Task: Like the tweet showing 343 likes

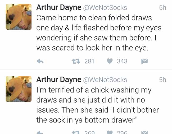Action: pyautogui.click(x=110, y=61)
